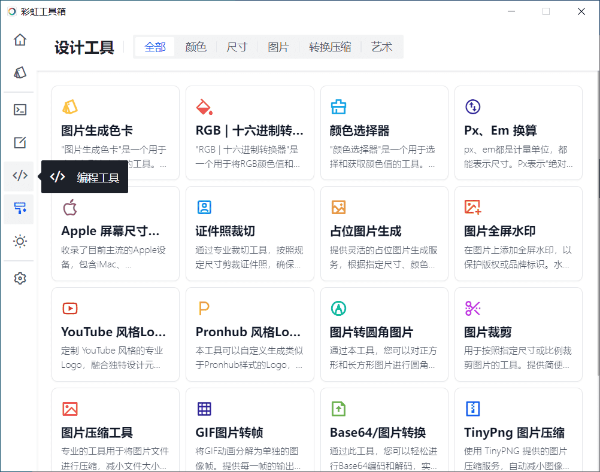Open the Home icon in sidebar

tap(20, 40)
